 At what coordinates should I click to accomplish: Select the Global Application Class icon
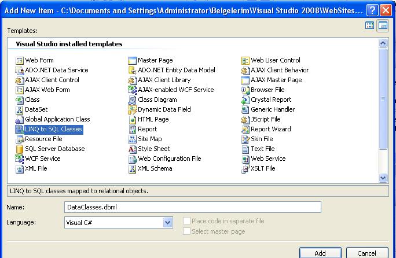(20, 120)
